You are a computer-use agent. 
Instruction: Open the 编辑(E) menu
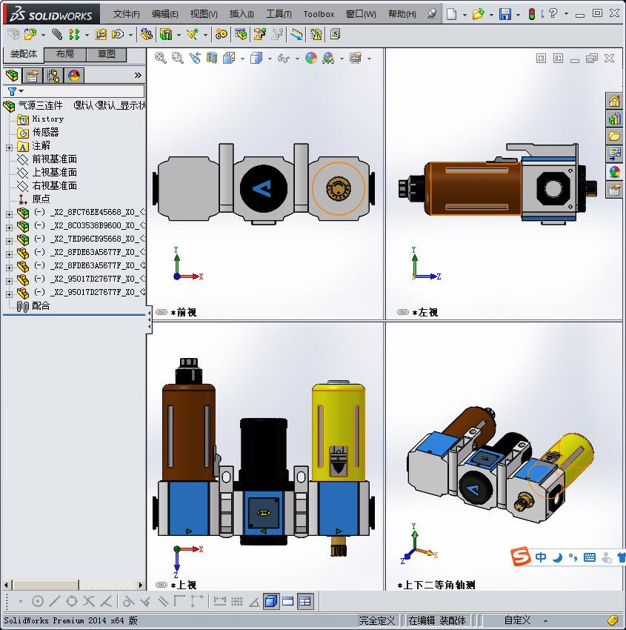164,14
